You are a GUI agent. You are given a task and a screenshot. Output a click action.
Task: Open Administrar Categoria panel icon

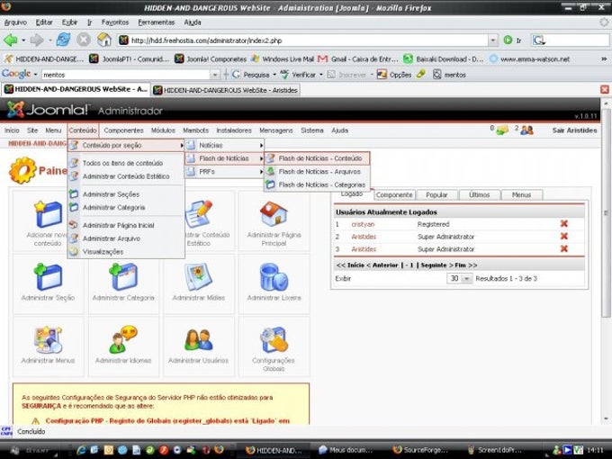point(123,276)
